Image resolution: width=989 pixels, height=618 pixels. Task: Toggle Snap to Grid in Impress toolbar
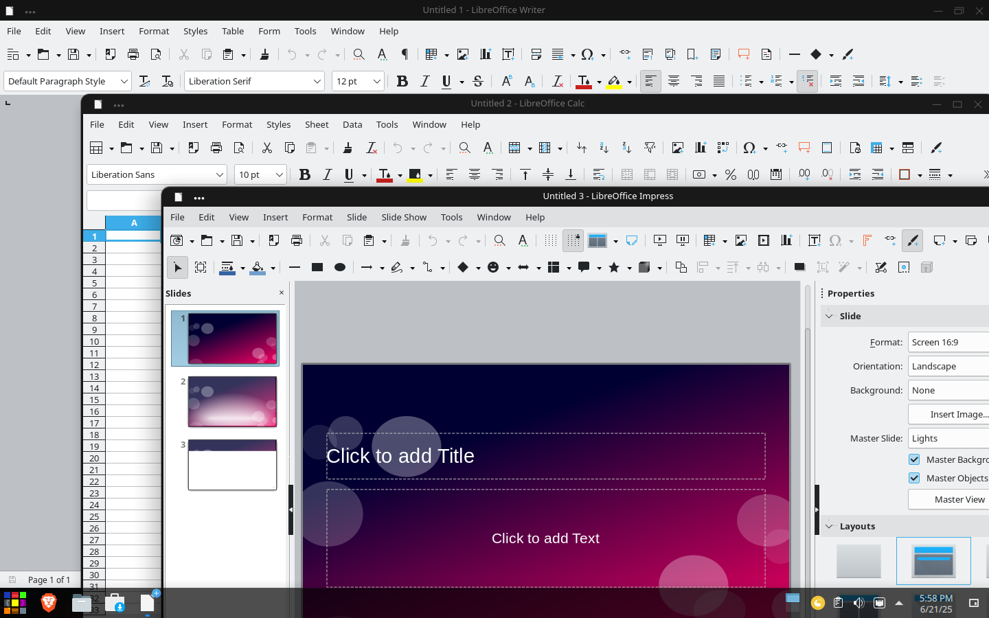tap(573, 240)
